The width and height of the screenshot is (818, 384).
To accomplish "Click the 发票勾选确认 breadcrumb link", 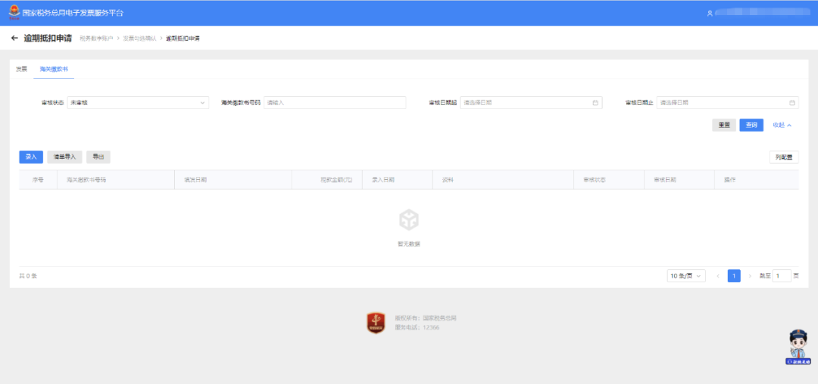I will pos(139,38).
